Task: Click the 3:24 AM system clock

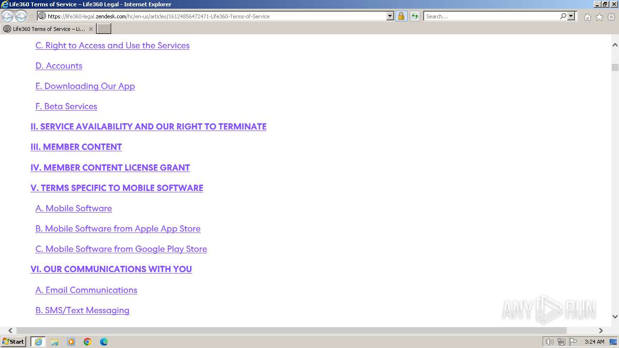Action: click(594, 342)
